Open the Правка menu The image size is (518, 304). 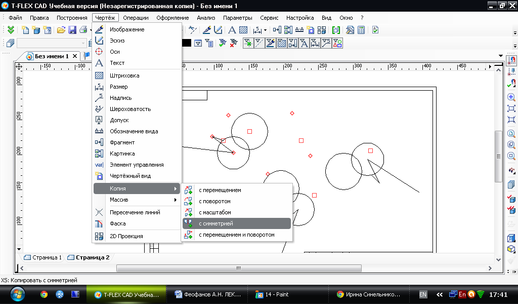(39, 18)
